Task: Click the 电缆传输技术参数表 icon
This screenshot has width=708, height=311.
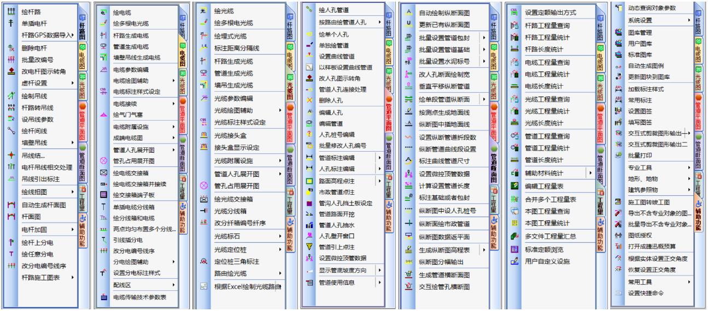Action: (x=103, y=297)
